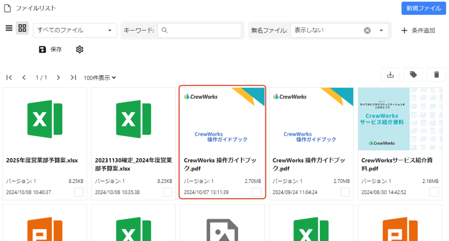The image size is (449, 241).
Task: Open the 2025年度営業部予算案.xlsx Excel icon
Action: (x=45, y=119)
